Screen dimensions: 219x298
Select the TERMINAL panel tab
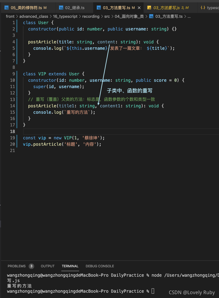point(70,266)
